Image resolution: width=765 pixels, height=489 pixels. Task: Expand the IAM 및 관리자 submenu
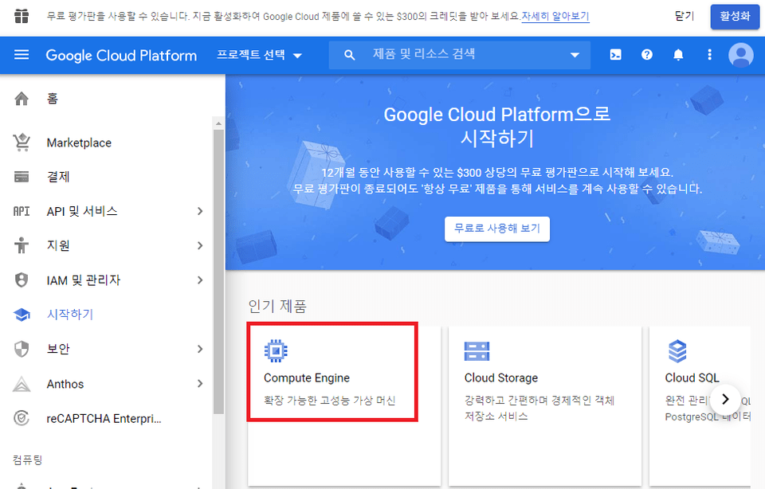200,280
